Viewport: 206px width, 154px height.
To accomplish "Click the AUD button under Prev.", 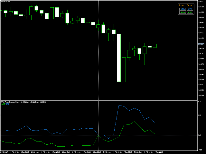I will (183, 13).
